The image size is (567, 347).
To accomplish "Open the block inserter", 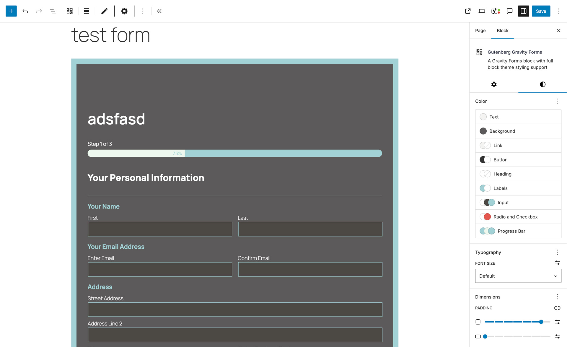I will point(11,11).
